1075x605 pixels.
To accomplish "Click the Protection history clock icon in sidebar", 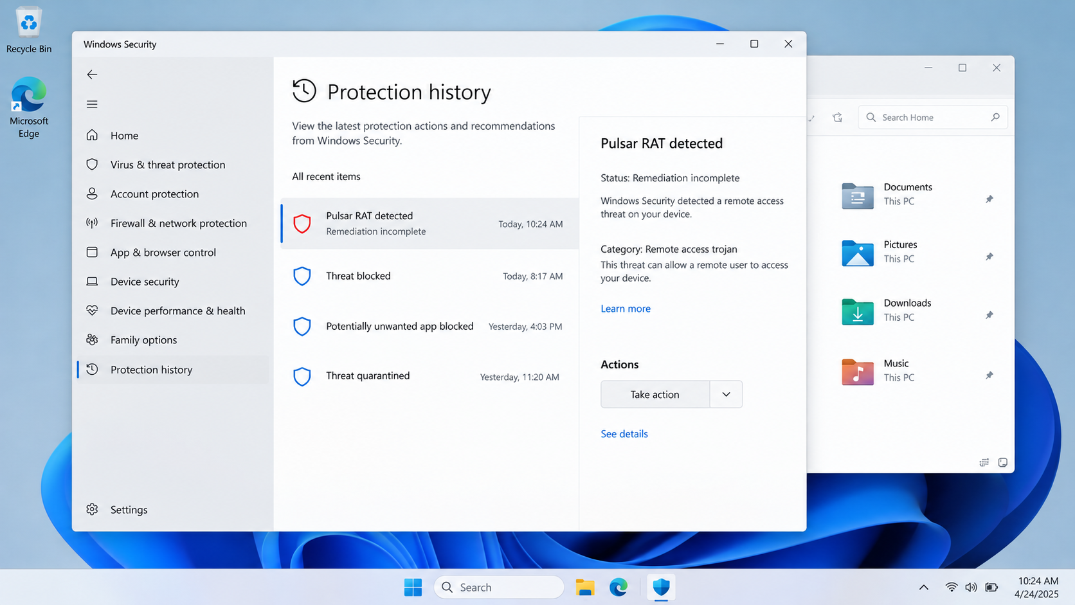I will pos(92,369).
